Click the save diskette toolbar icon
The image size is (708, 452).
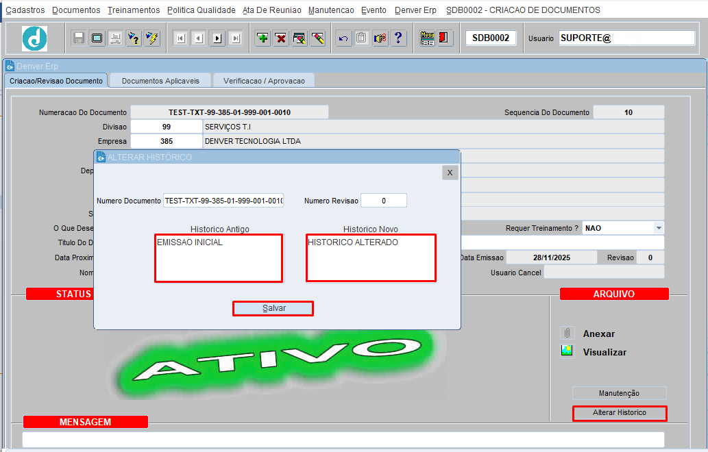click(x=79, y=38)
